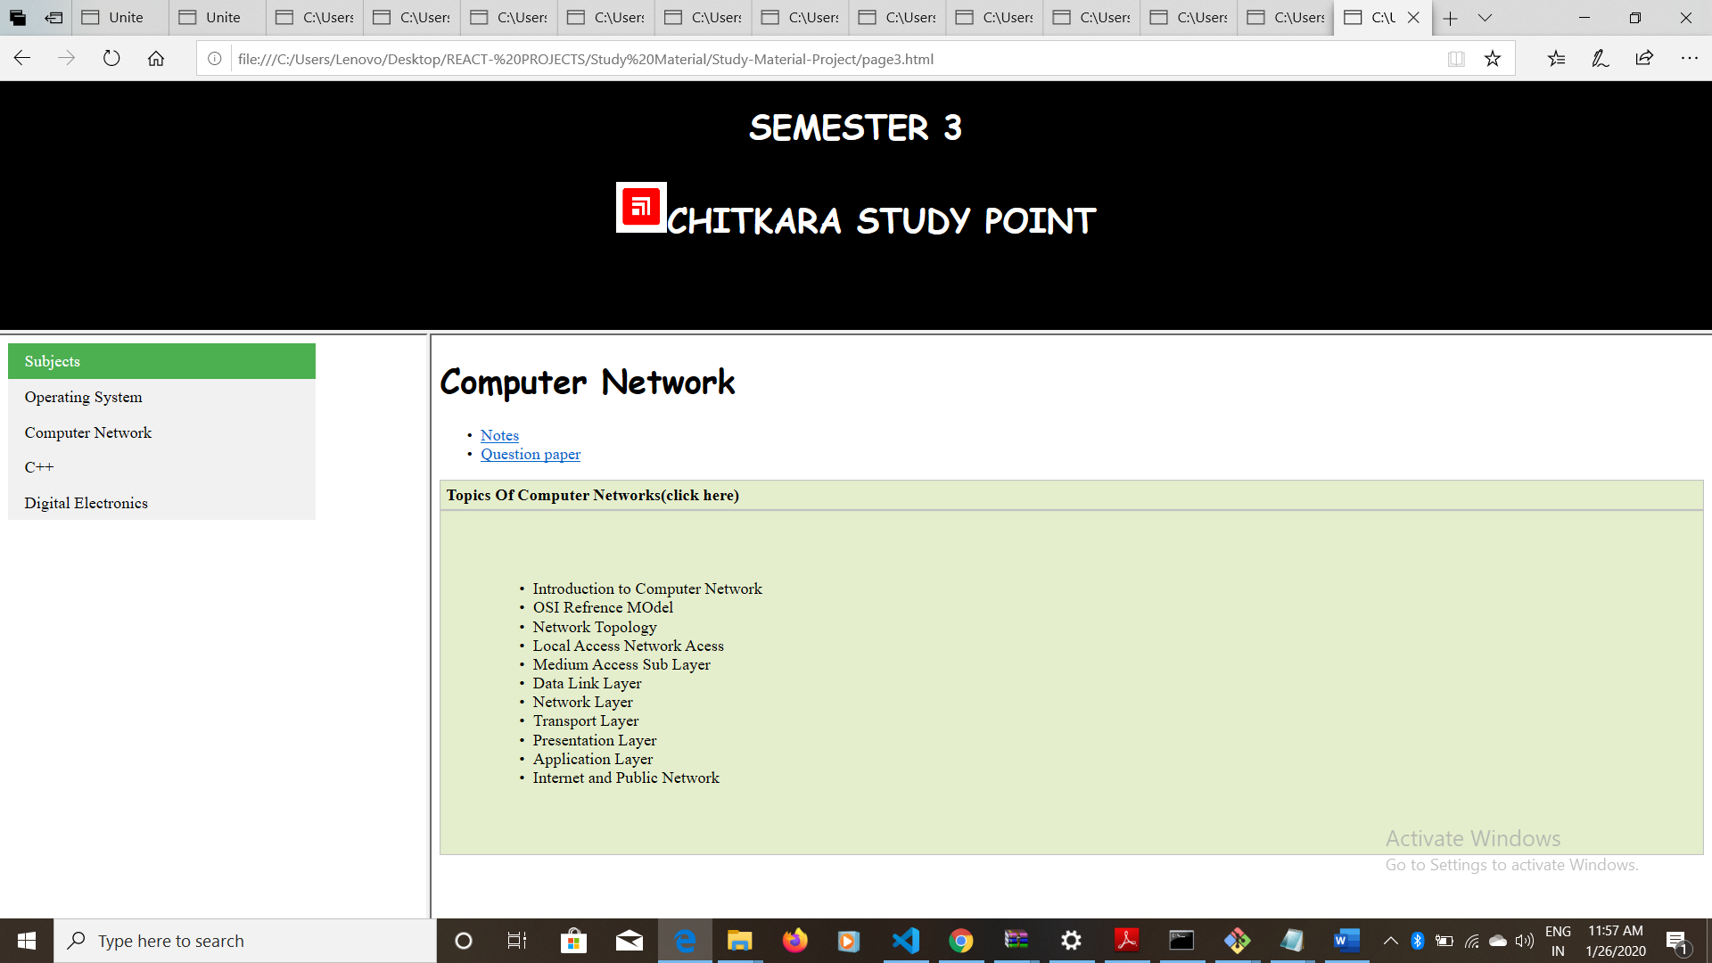This screenshot has width=1712, height=963.
Task: Click the Windows search box
Action: click(x=245, y=941)
